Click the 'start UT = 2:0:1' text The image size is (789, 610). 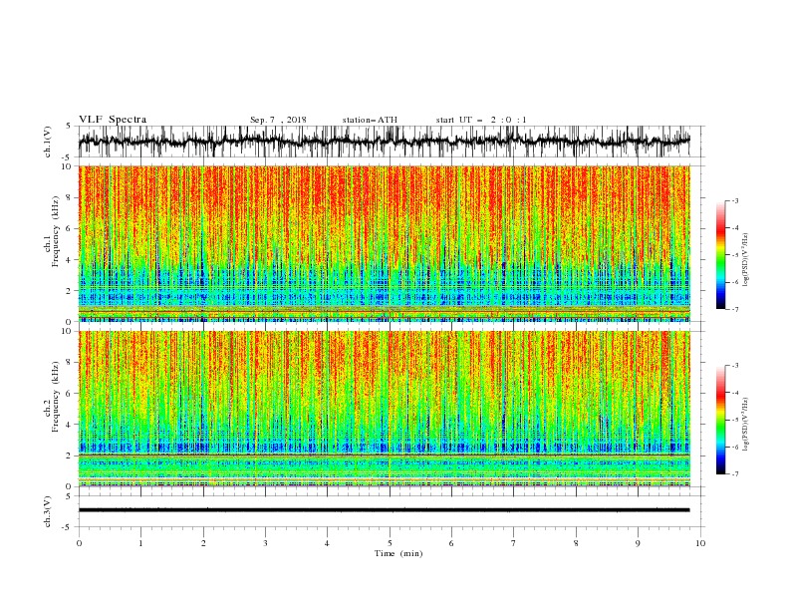[481, 120]
